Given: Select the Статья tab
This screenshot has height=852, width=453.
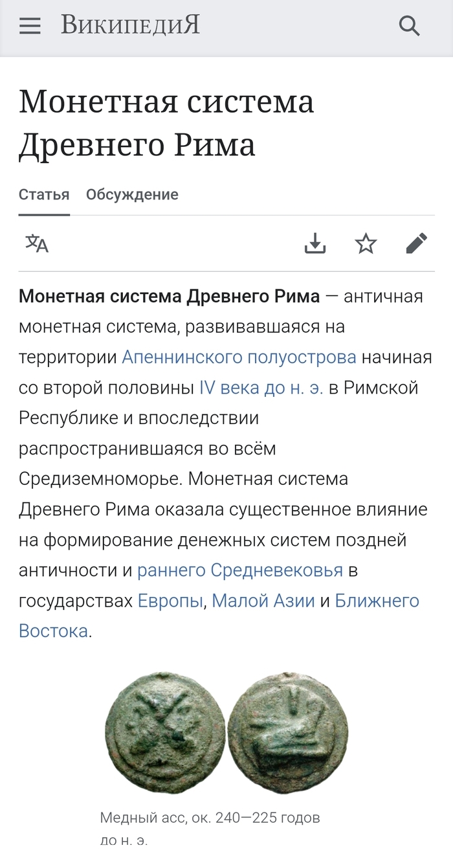Looking at the screenshot, I should tap(43, 194).
